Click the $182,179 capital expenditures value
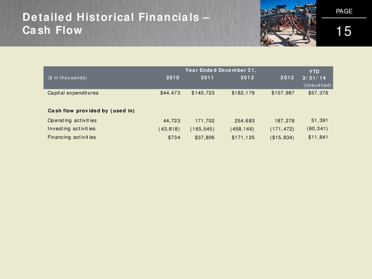 (243, 93)
